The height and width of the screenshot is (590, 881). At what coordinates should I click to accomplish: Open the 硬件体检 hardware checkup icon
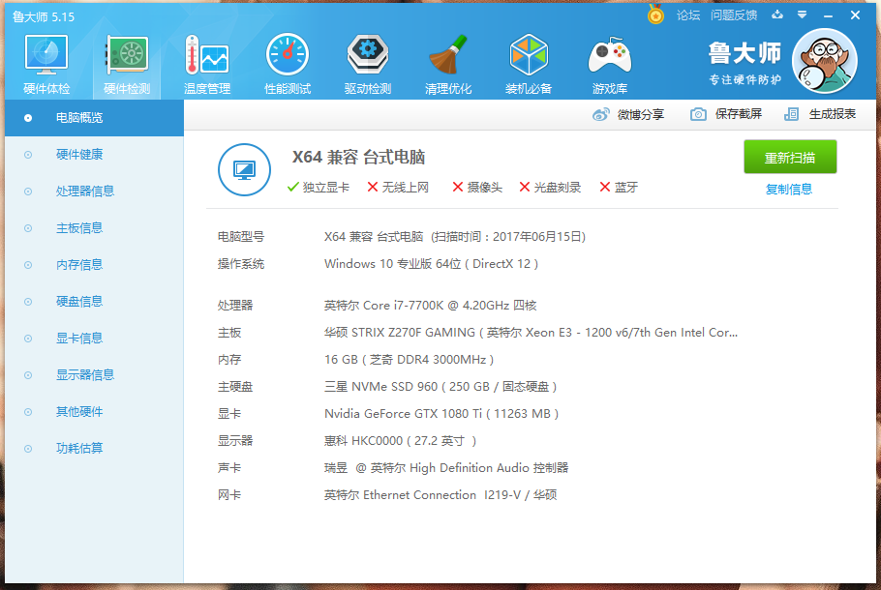(46, 54)
